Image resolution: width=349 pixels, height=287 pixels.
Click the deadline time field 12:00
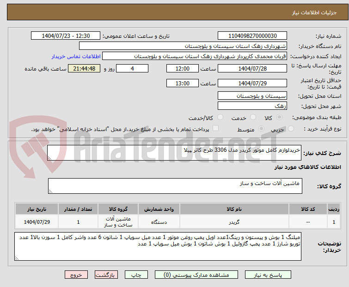[183, 68]
